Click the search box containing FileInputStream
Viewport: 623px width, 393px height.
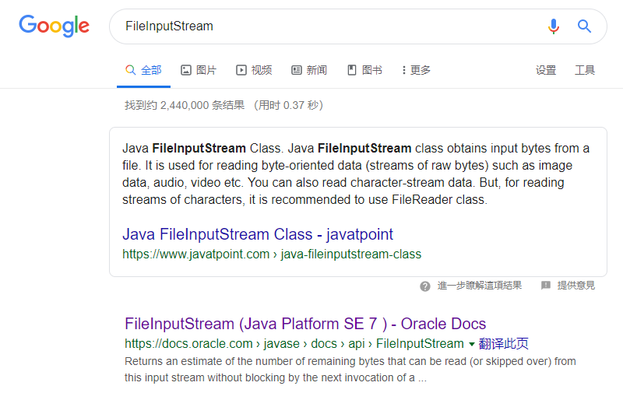[x=357, y=26]
